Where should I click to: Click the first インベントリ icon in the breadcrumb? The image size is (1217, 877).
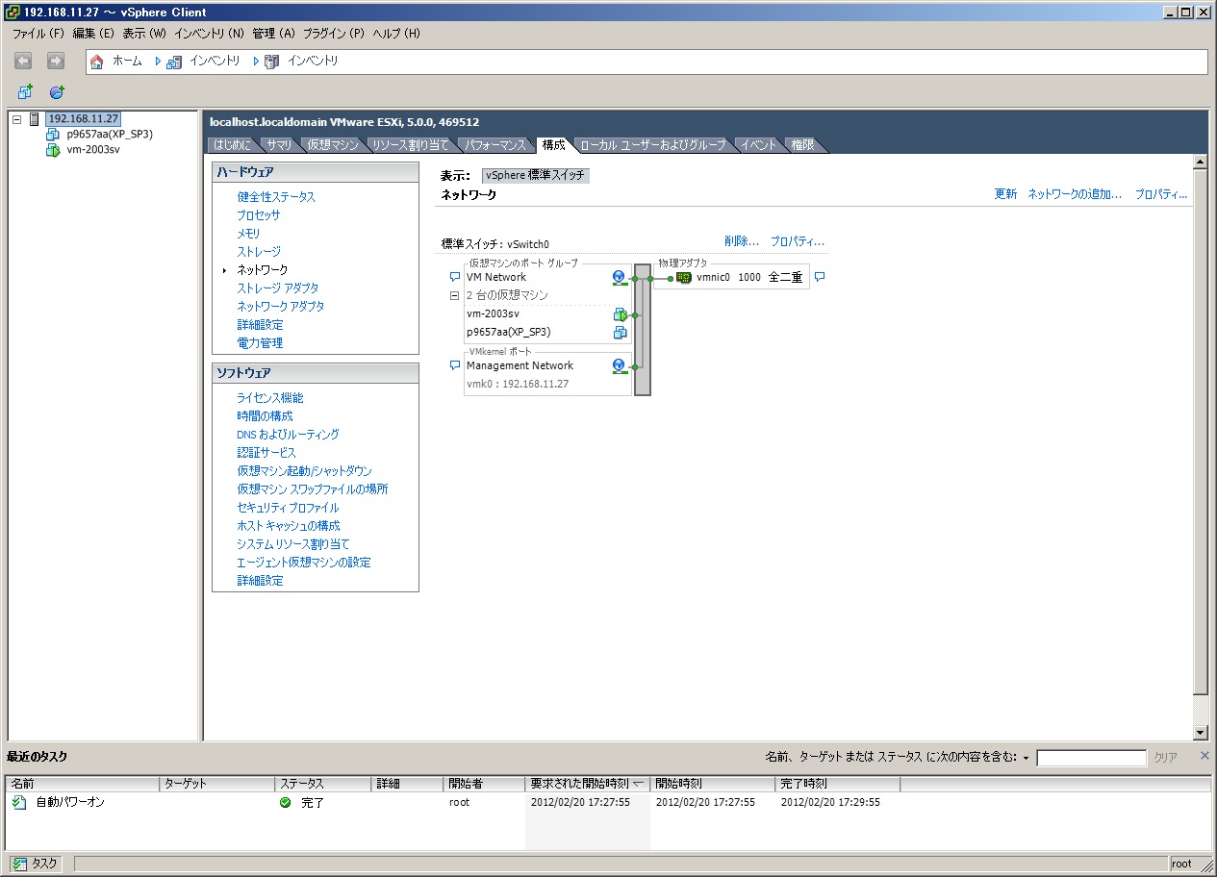pos(173,62)
